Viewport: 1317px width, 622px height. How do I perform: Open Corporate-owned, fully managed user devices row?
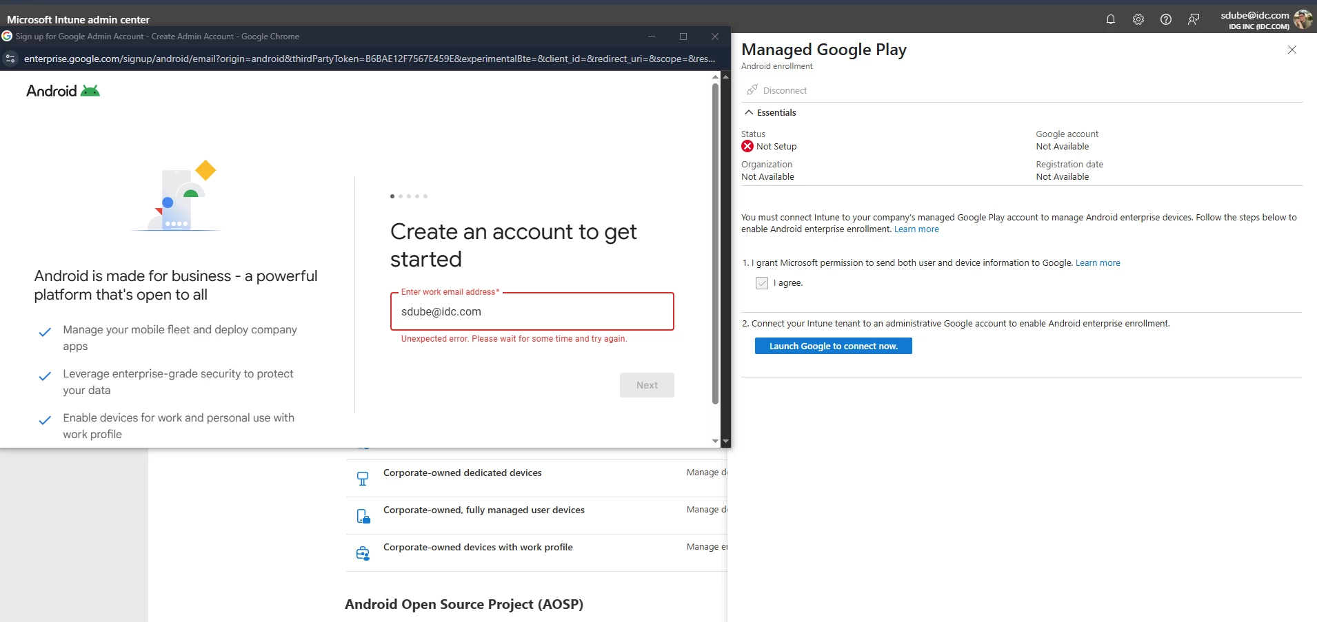point(536,515)
